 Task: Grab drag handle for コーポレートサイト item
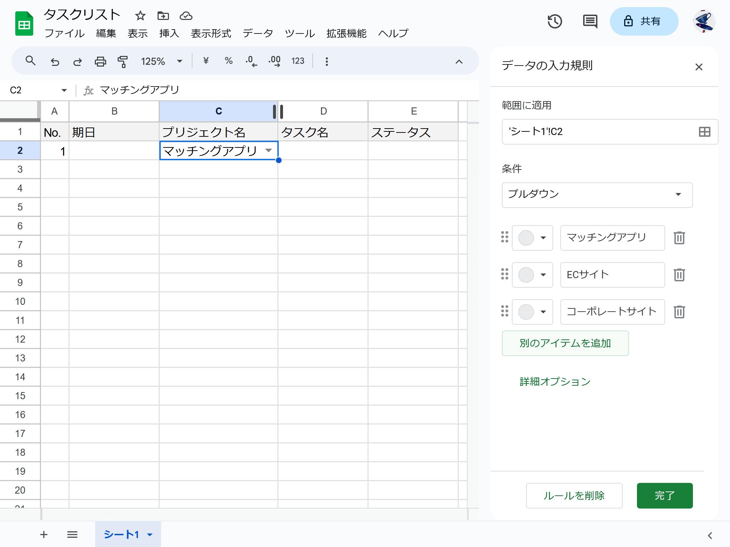tap(504, 311)
